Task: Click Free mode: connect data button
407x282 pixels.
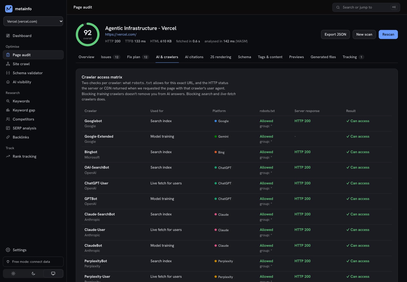Action: click(x=33, y=262)
